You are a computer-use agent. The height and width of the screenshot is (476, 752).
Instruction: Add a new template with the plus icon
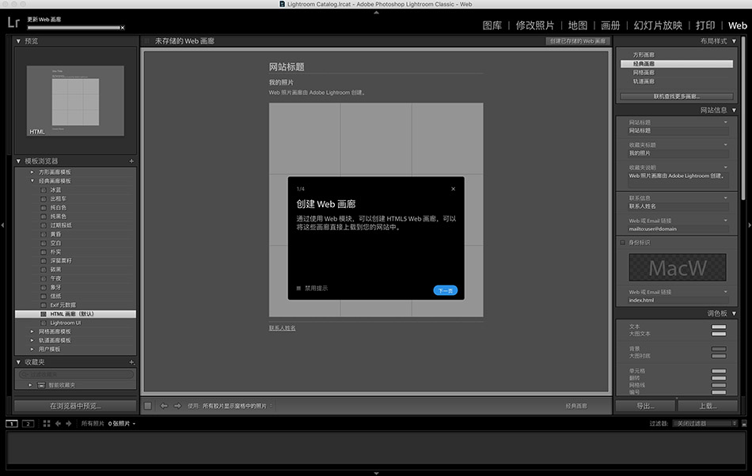tap(131, 161)
